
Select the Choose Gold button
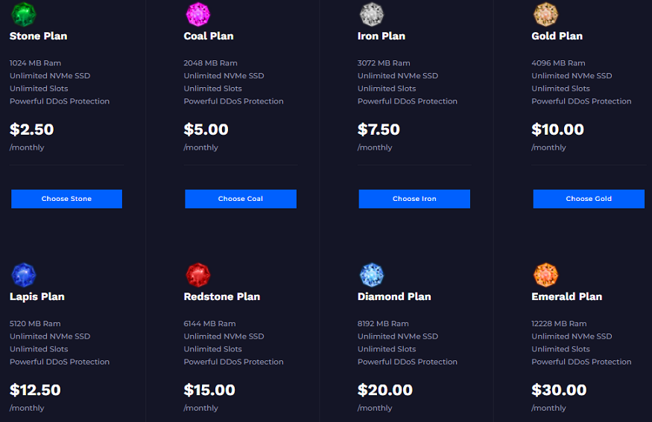(x=589, y=199)
